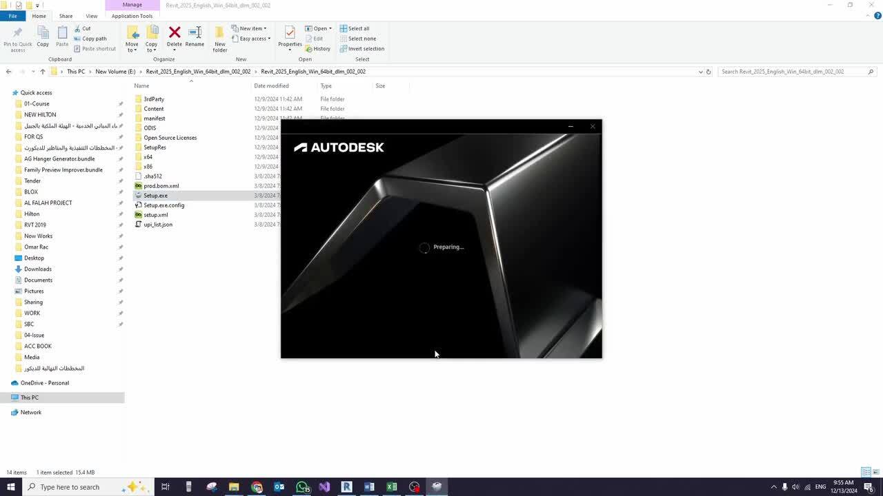Open Excel from the taskbar
The width and height of the screenshot is (883, 496).
(391, 487)
